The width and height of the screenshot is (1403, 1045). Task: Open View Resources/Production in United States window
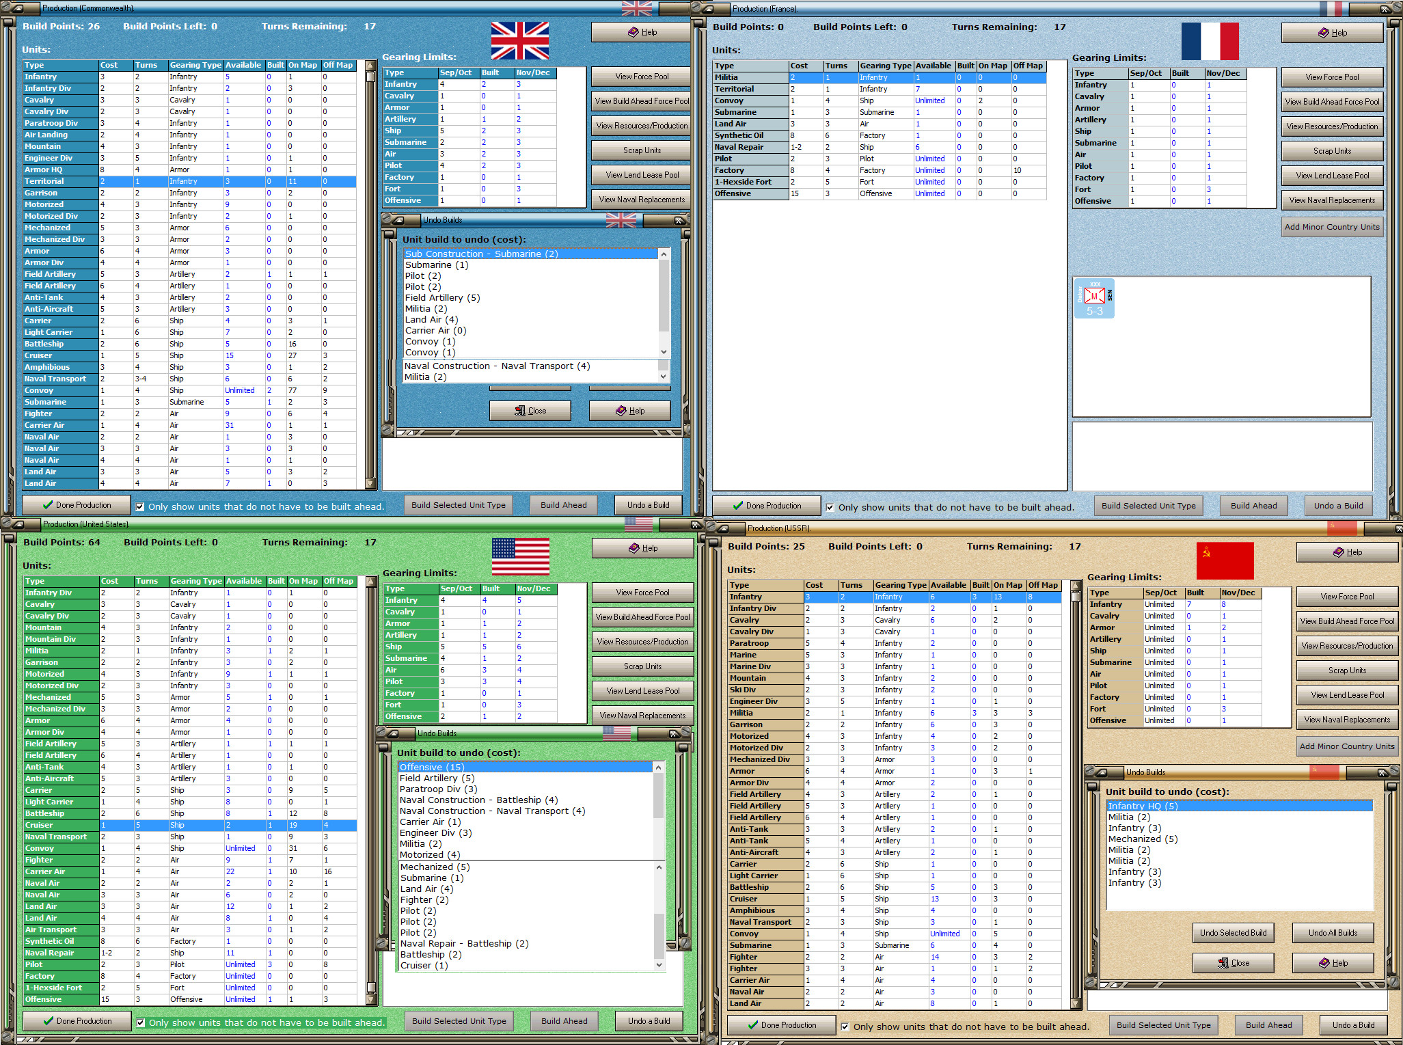click(642, 642)
